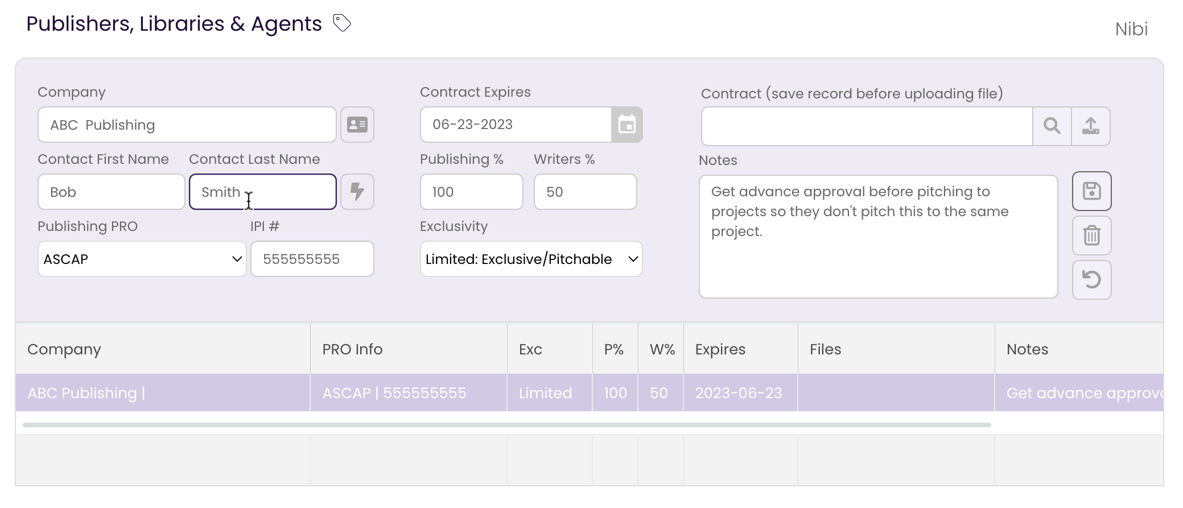Image resolution: width=1183 pixels, height=508 pixels.
Task: Open the calendar picker for Contract Expires
Action: pos(626,125)
